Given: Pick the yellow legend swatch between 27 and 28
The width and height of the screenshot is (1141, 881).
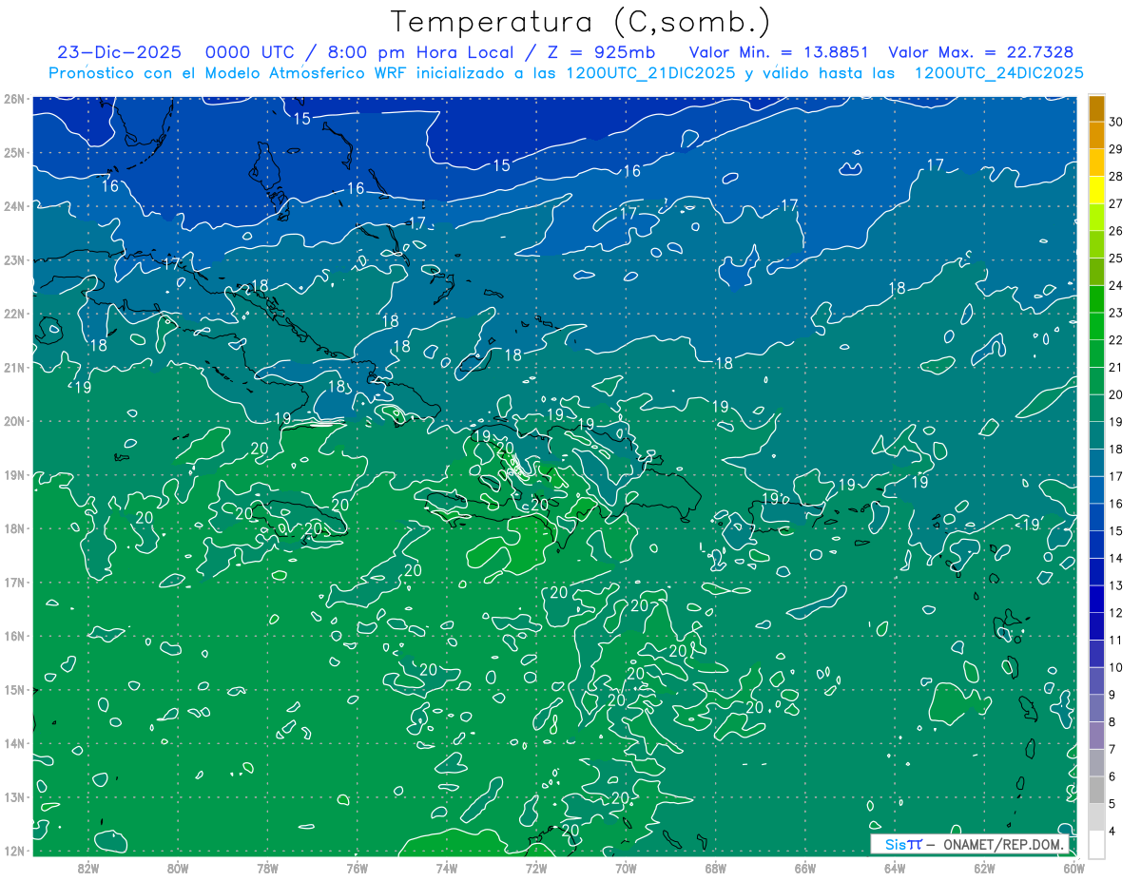Looking at the screenshot, I should click(1096, 190).
